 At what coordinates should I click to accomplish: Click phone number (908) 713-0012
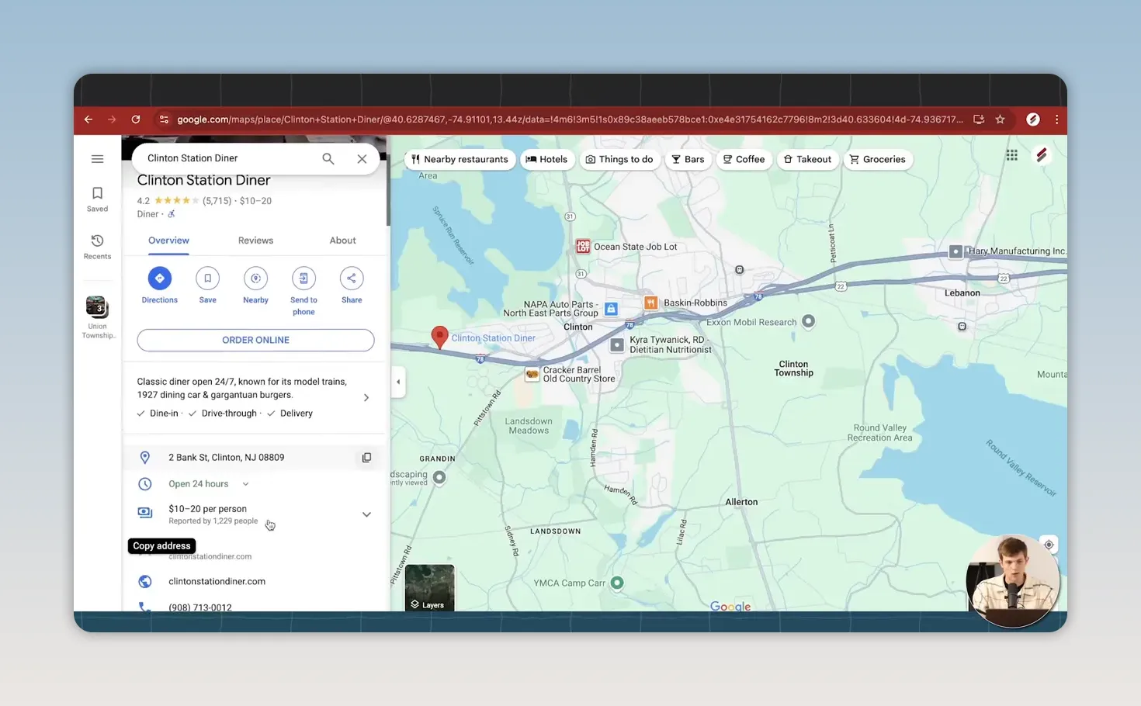(199, 607)
